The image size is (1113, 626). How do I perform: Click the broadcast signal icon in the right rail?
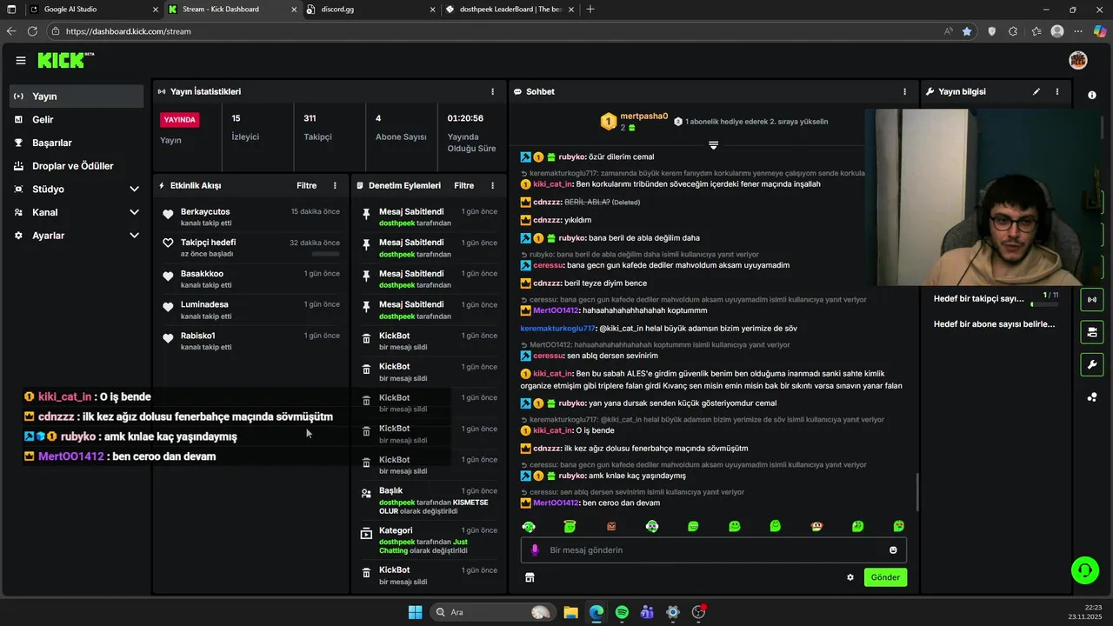click(1092, 300)
